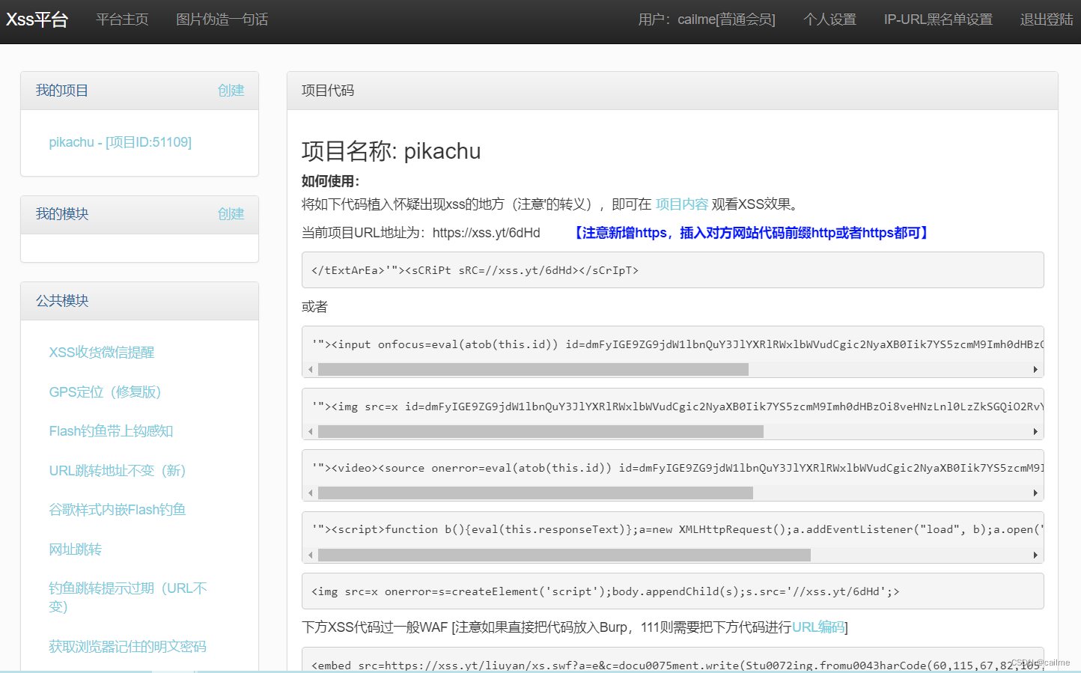The image size is (1081, 673).
Task: Click scrollbar thumb under img id snippet
Action: tap(540, 432)
